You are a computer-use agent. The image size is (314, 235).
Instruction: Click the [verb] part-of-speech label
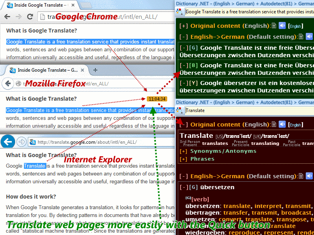coord(200,199)
